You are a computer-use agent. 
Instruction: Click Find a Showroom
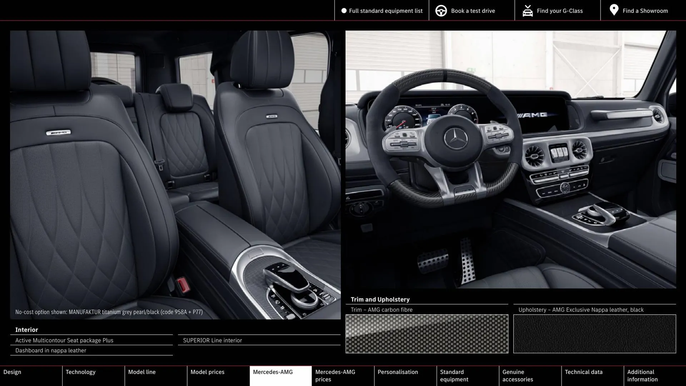pos(645,10)
